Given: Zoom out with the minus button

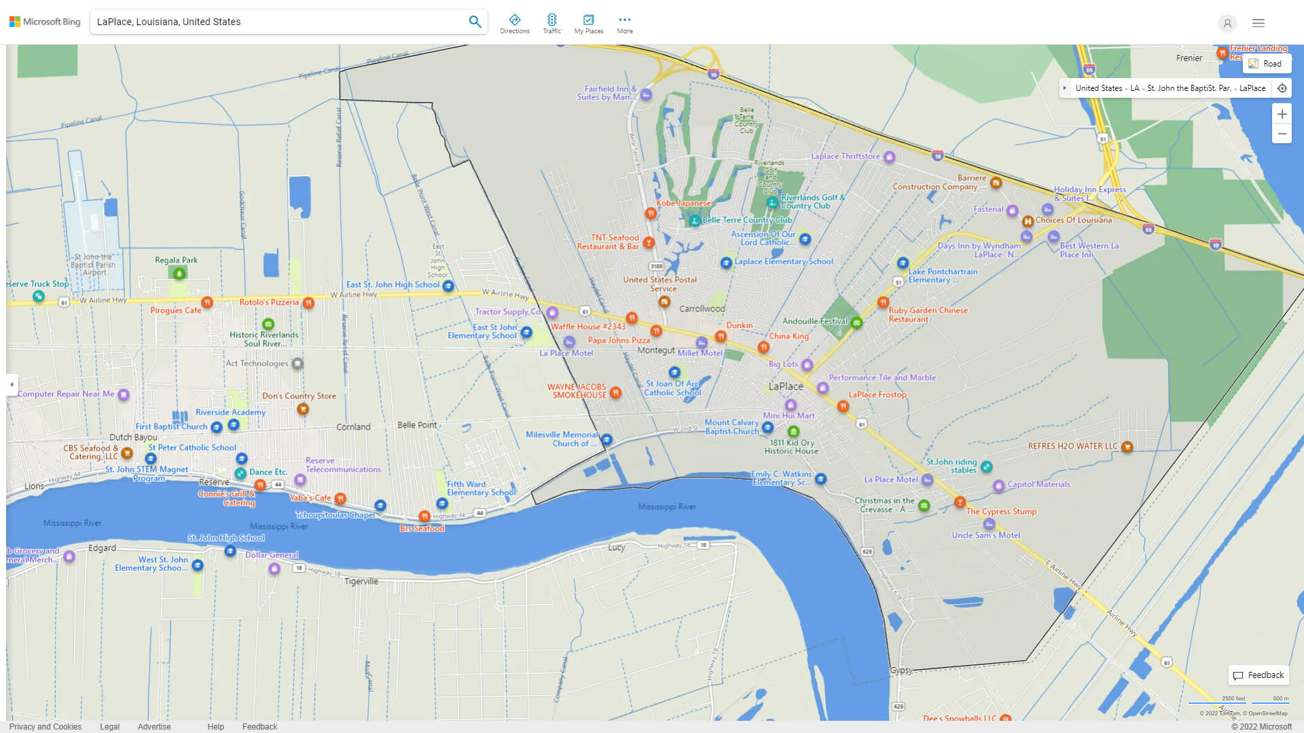Looking at the screenshot, I should 1282,134.
